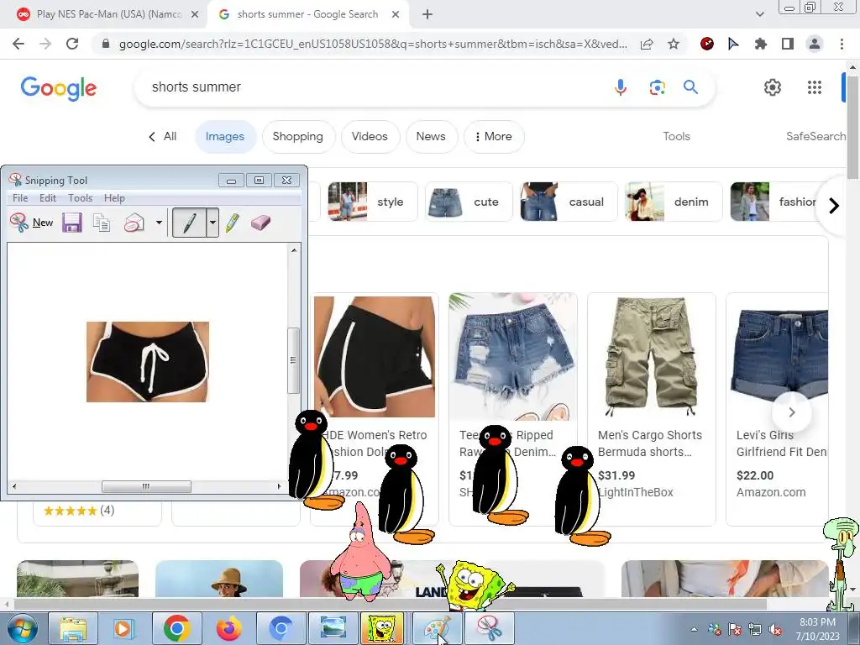Share this page from the address bar
The height and width of the screenshot is (645, 860).
coord(647,44)
